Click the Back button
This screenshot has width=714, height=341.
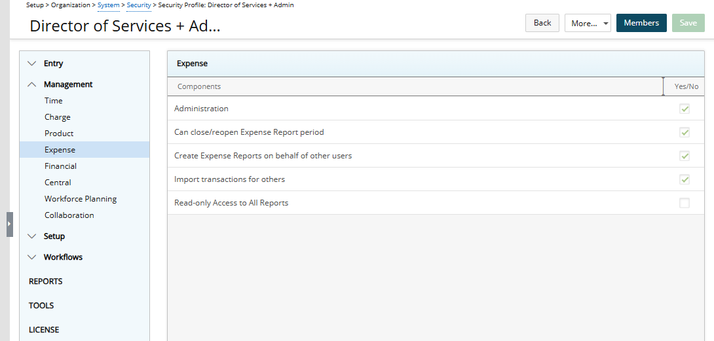click(542, 23)
